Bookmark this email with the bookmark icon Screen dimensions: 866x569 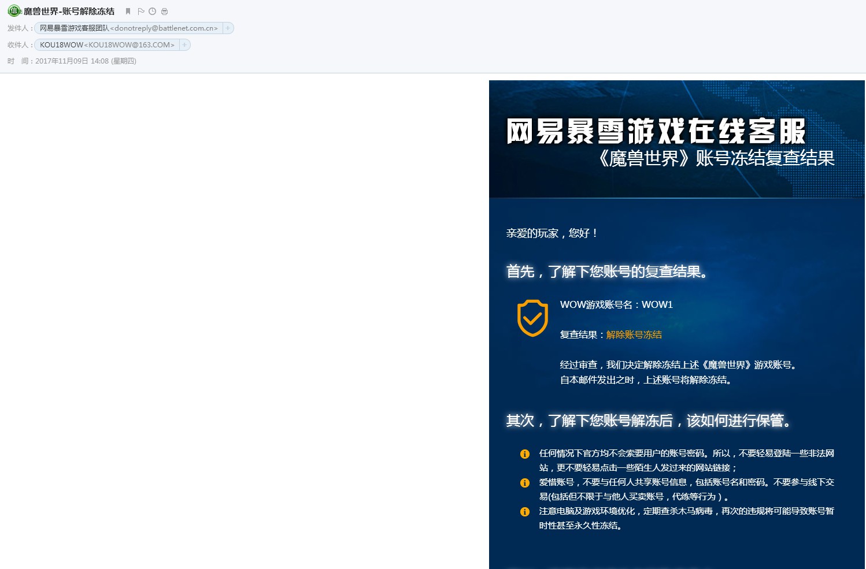pos(128,12)
